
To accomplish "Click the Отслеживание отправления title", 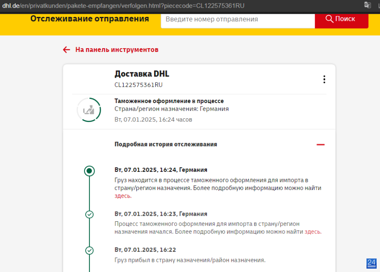I will [90, 19].
